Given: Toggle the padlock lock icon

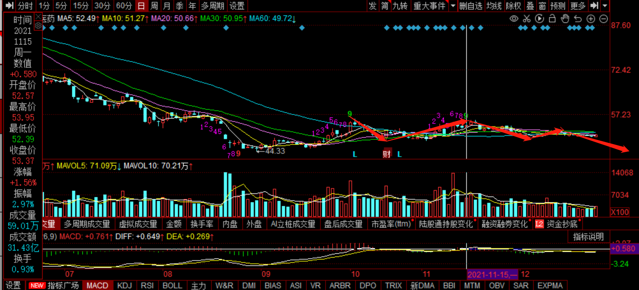Looking at the screenshot, I should (x=552, y=19).
